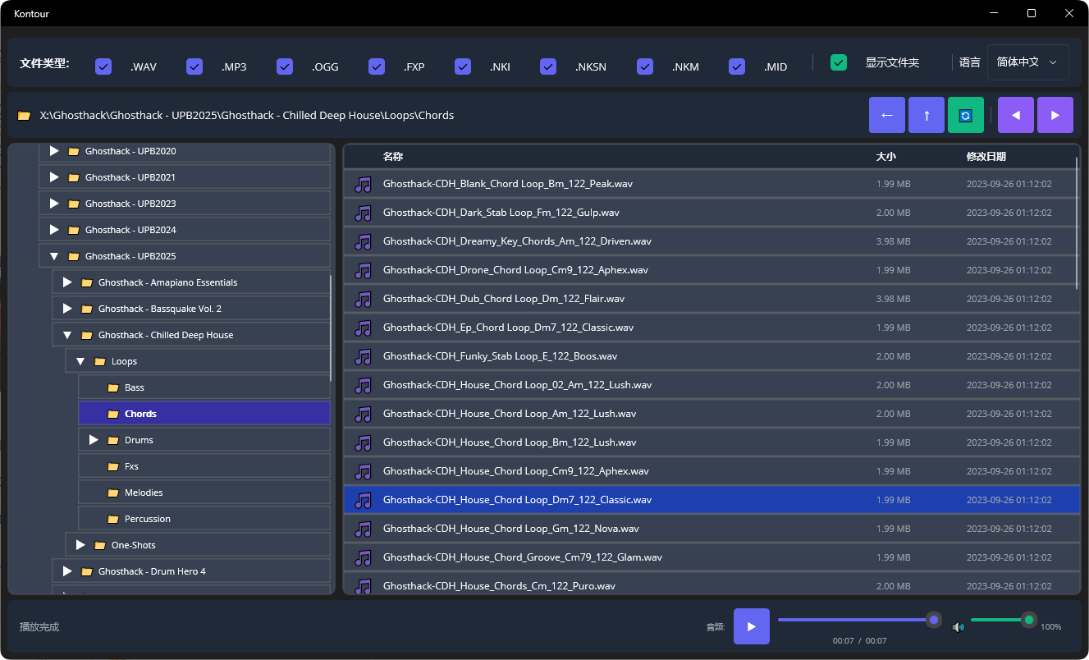
Task: Disable the .NKSN file type filter
Action: pos(548,66)
